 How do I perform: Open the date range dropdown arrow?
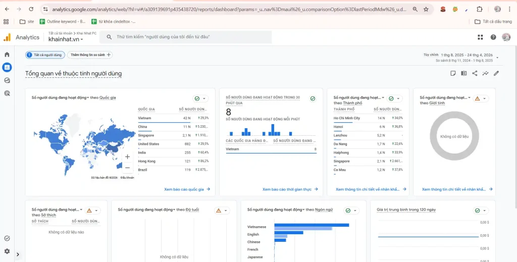(x=497, y=58)
